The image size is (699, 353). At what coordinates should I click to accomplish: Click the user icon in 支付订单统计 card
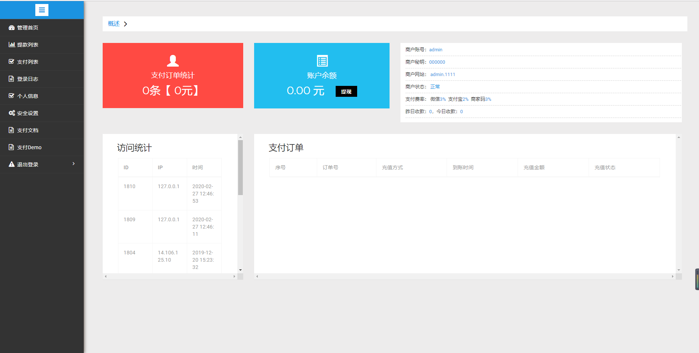pos(173,61)
